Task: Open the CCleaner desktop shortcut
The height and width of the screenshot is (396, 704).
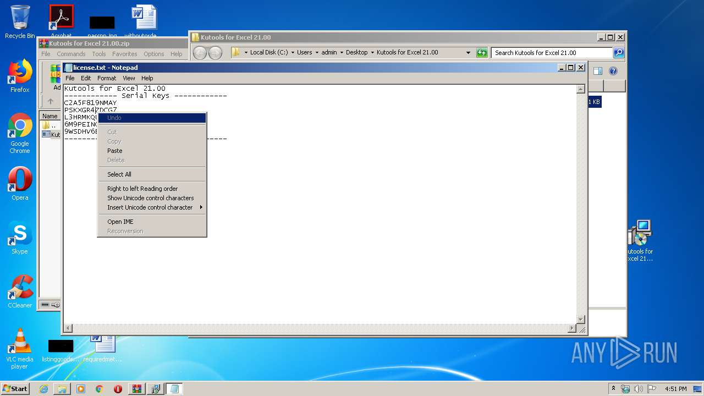Action: pos(20,291)
